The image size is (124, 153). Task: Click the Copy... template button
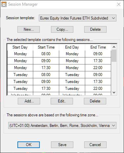(62, 29)
